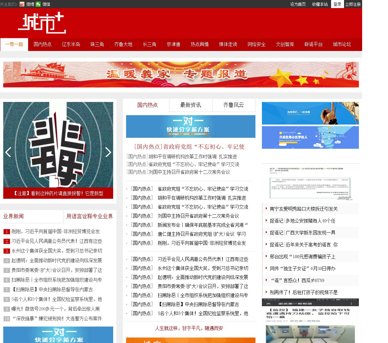Screen dimensions: 388x343
Task: Click 立即注册 in top bar
Action: (x=353, y=4)
